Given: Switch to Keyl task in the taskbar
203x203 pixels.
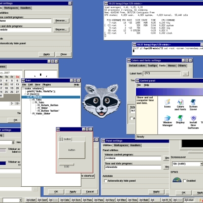Looking at the screenshot, I should tap(110, 200).
